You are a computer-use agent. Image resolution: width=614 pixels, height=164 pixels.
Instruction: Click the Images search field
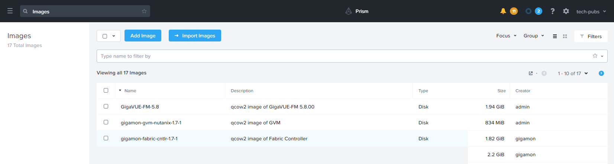click(85, 11)
